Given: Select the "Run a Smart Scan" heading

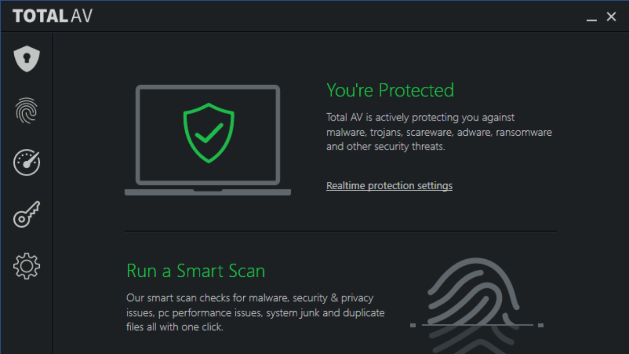Looking at the screenshot, I should (x=196, y=271).
